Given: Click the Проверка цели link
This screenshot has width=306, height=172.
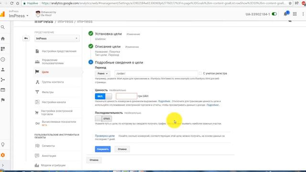Looking at the screenshot, I should pyautogui.click(x=105, y=136).
